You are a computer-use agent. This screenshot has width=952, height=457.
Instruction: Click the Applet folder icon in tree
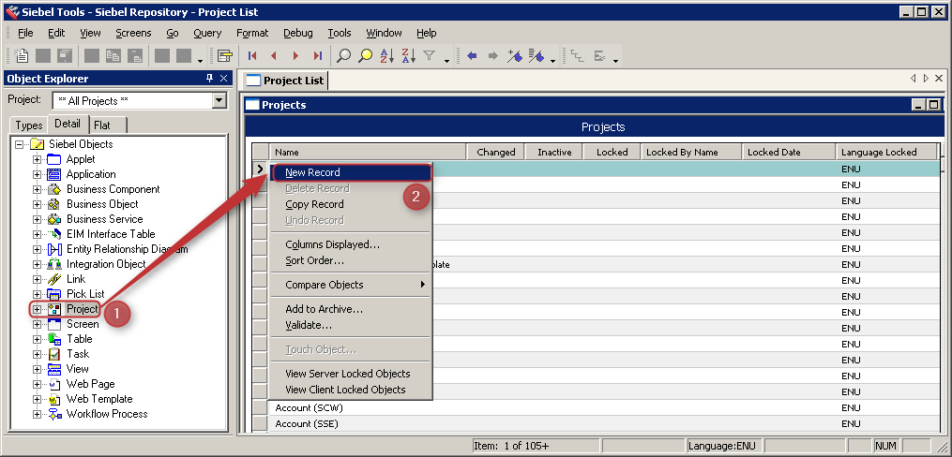pos(54,159)
